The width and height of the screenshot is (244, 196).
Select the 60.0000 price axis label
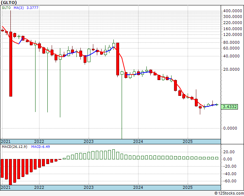(232, 48)
